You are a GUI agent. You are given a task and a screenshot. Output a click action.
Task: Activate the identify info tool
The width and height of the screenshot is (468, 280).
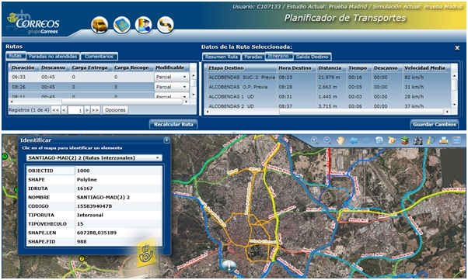[x=431, y=140]
